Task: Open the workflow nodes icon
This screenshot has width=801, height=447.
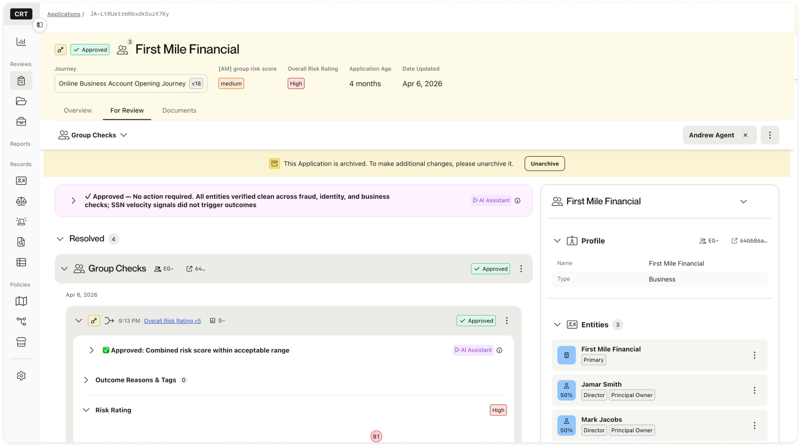Action: point(21,321)
